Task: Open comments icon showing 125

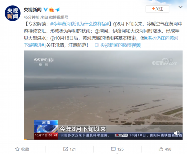Action: pos(117,149)
